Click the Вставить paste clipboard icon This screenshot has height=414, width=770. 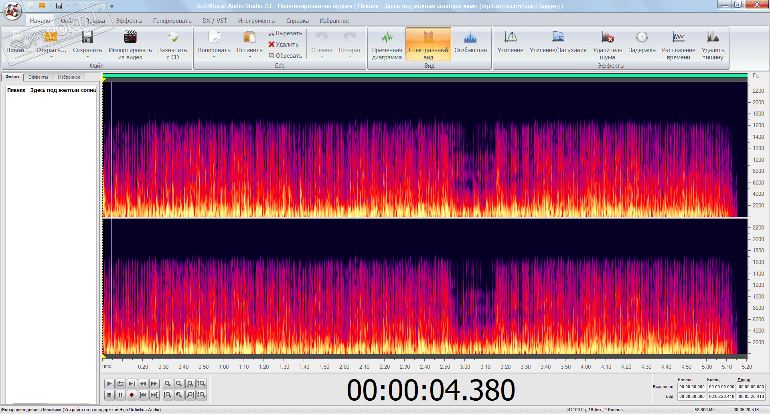[x=249, y=37]
